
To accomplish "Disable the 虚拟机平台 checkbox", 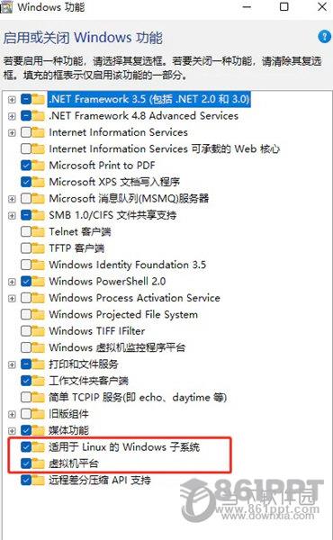I will click(x=26, y=463).
